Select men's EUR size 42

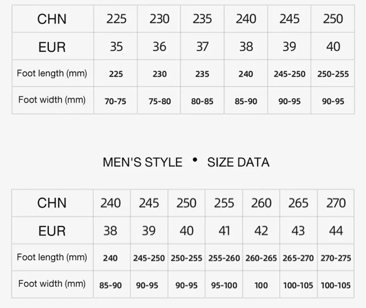coord(261,231)
